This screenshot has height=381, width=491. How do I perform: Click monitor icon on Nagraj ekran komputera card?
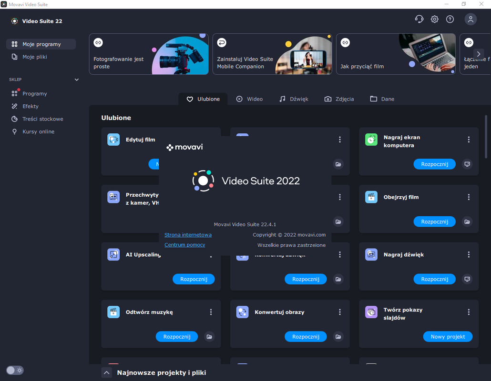tap(467, 164)
